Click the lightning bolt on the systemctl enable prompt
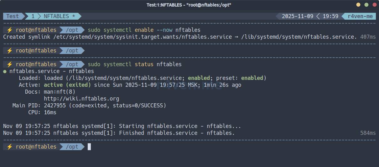The height and width of the screenshot is (167, 379). pos(9,30)
